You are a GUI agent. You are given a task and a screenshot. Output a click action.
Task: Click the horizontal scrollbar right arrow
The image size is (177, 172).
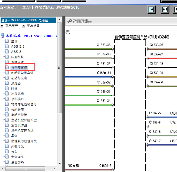coord(55,168)
